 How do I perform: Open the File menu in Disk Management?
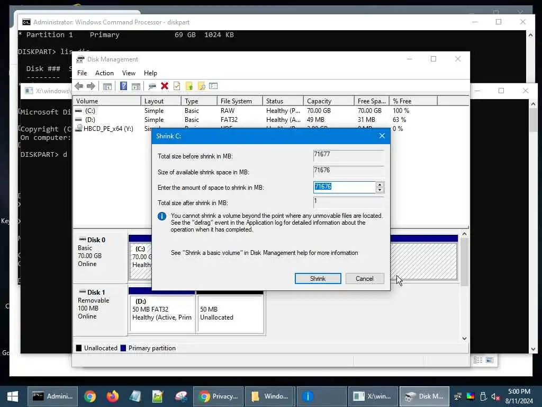[x=82, y=73]
